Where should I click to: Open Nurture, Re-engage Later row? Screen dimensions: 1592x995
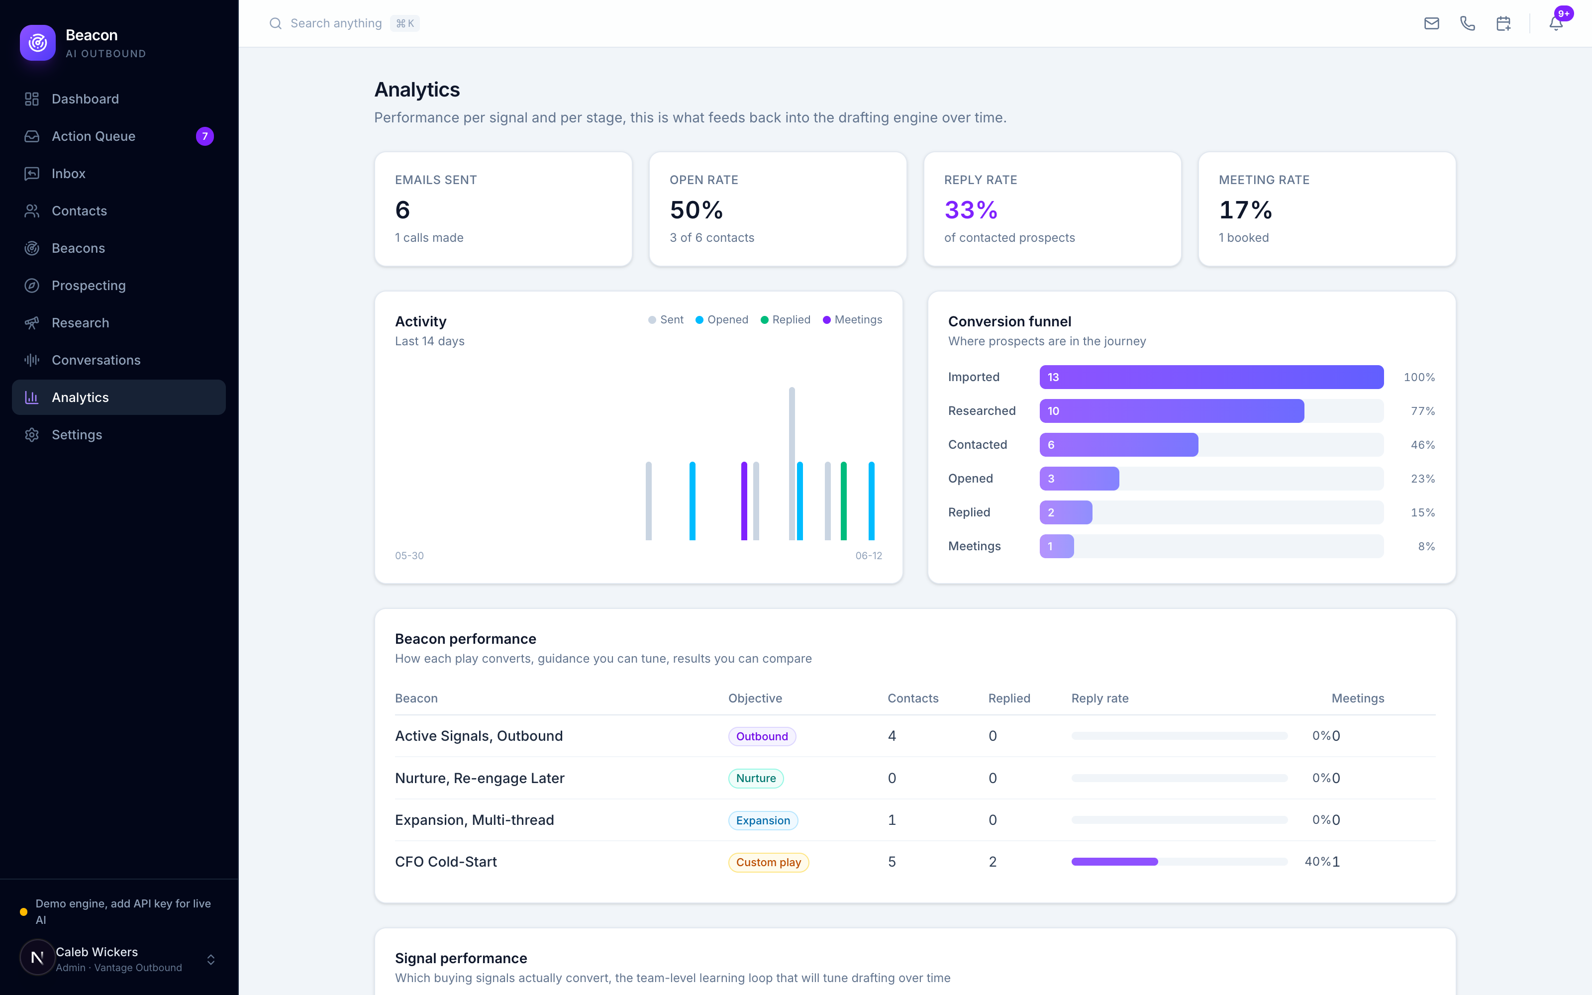click(915, 779)
